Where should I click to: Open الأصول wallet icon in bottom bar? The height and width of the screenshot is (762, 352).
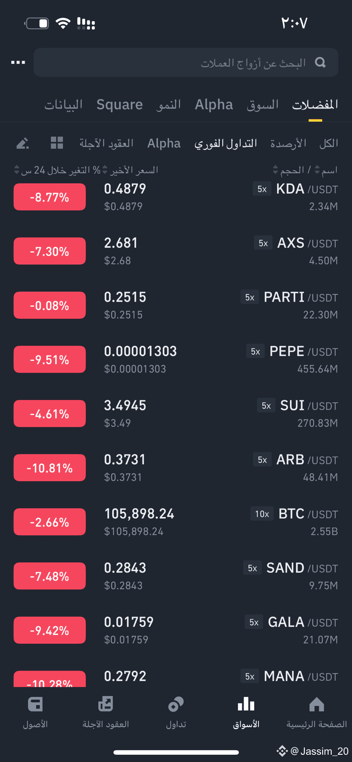35,705
